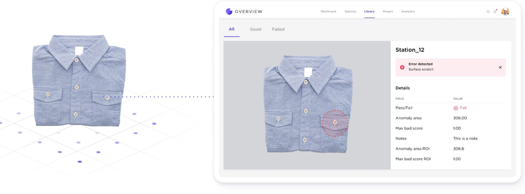Click the Overview logo icon

(x=229, y=12)
